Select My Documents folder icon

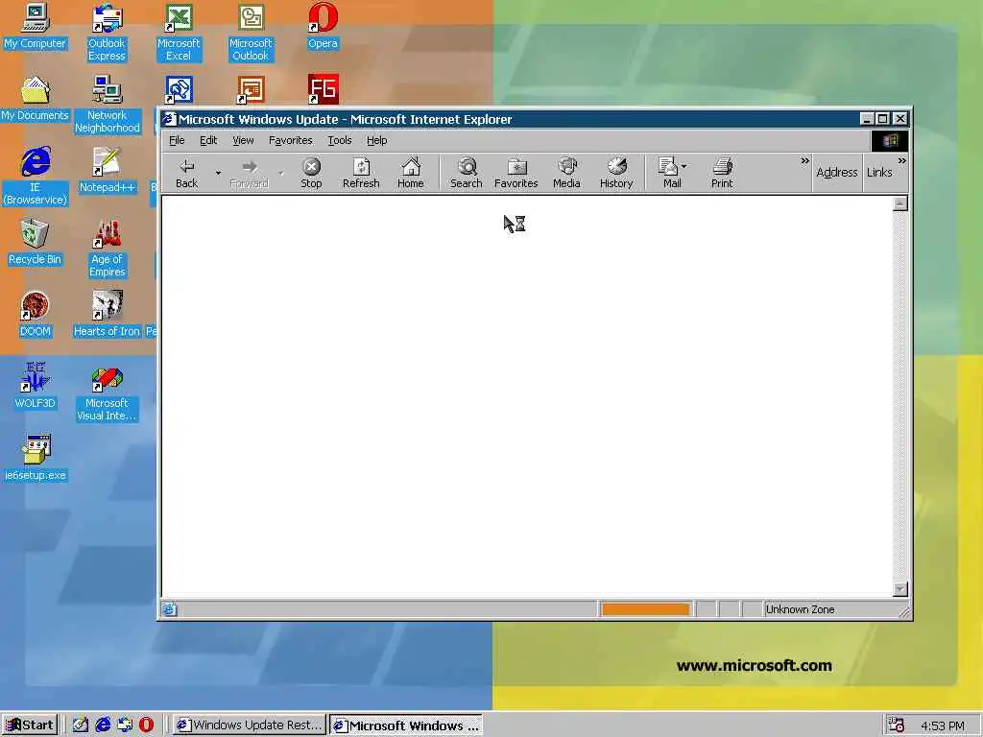(36, 99)
